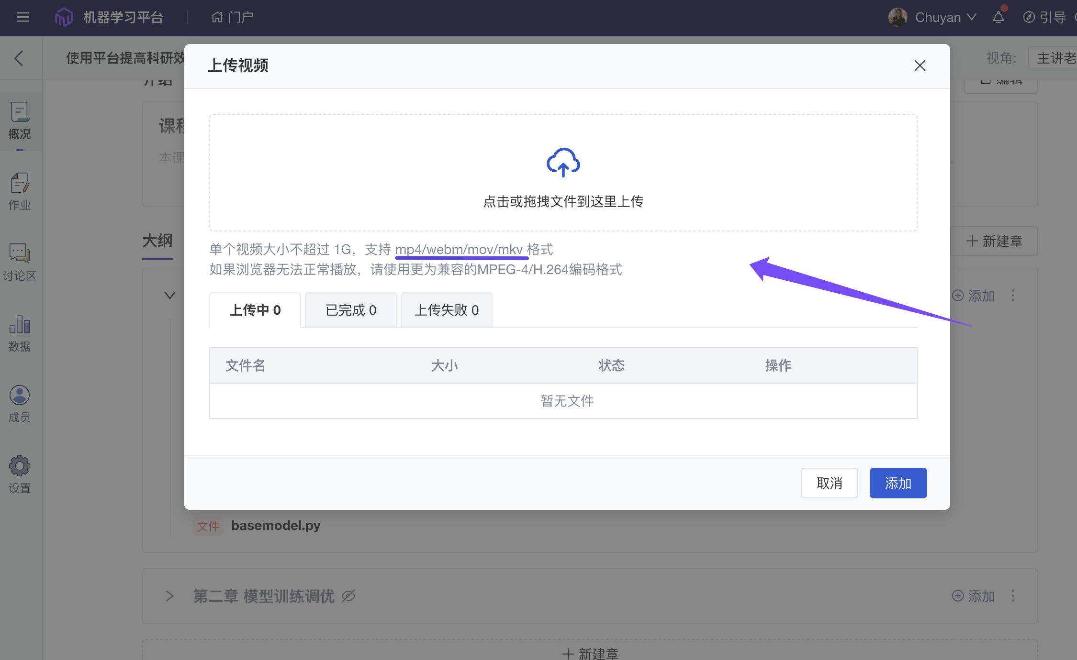Click the 取消 cancel button
Screen dimensions: 1077x660
(829, 483)
